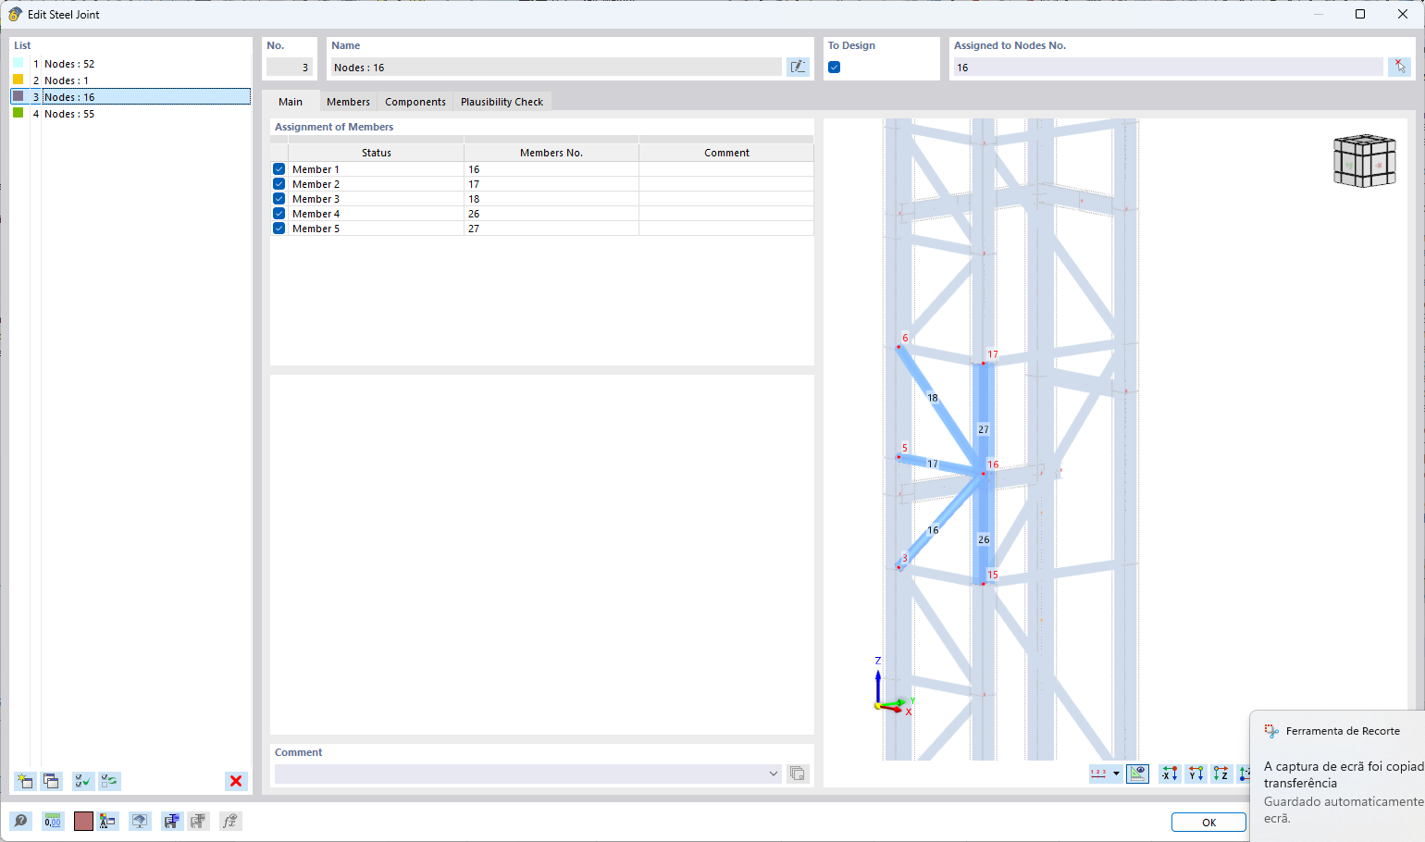This screenshot has height=842, width=1425.
Task: Open the Plausibility Check tab
Action: pyautogui.click(x=502, y=102)
